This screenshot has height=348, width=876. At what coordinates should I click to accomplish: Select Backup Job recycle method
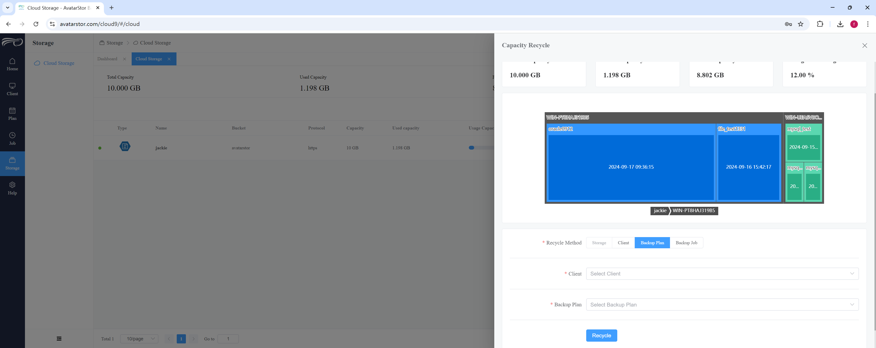pos(686,243)
